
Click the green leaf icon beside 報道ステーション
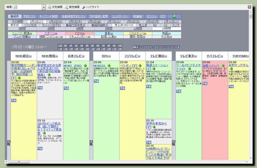pos(154,69)
